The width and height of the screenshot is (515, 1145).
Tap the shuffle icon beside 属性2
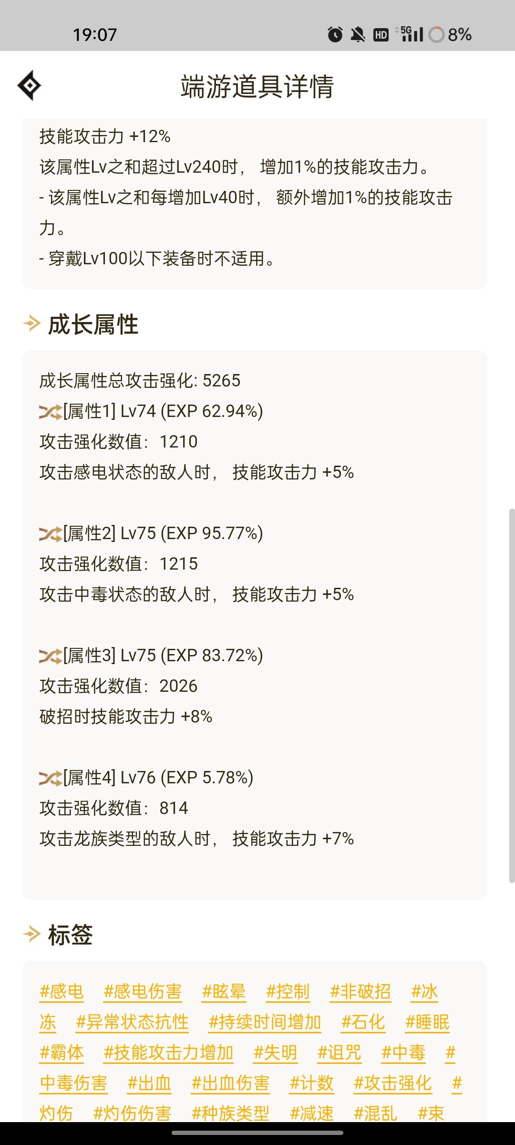(51, 534)
